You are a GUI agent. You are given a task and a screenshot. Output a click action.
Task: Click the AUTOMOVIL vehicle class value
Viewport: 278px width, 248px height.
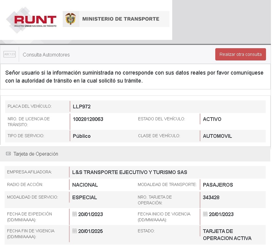pos(217,136)
